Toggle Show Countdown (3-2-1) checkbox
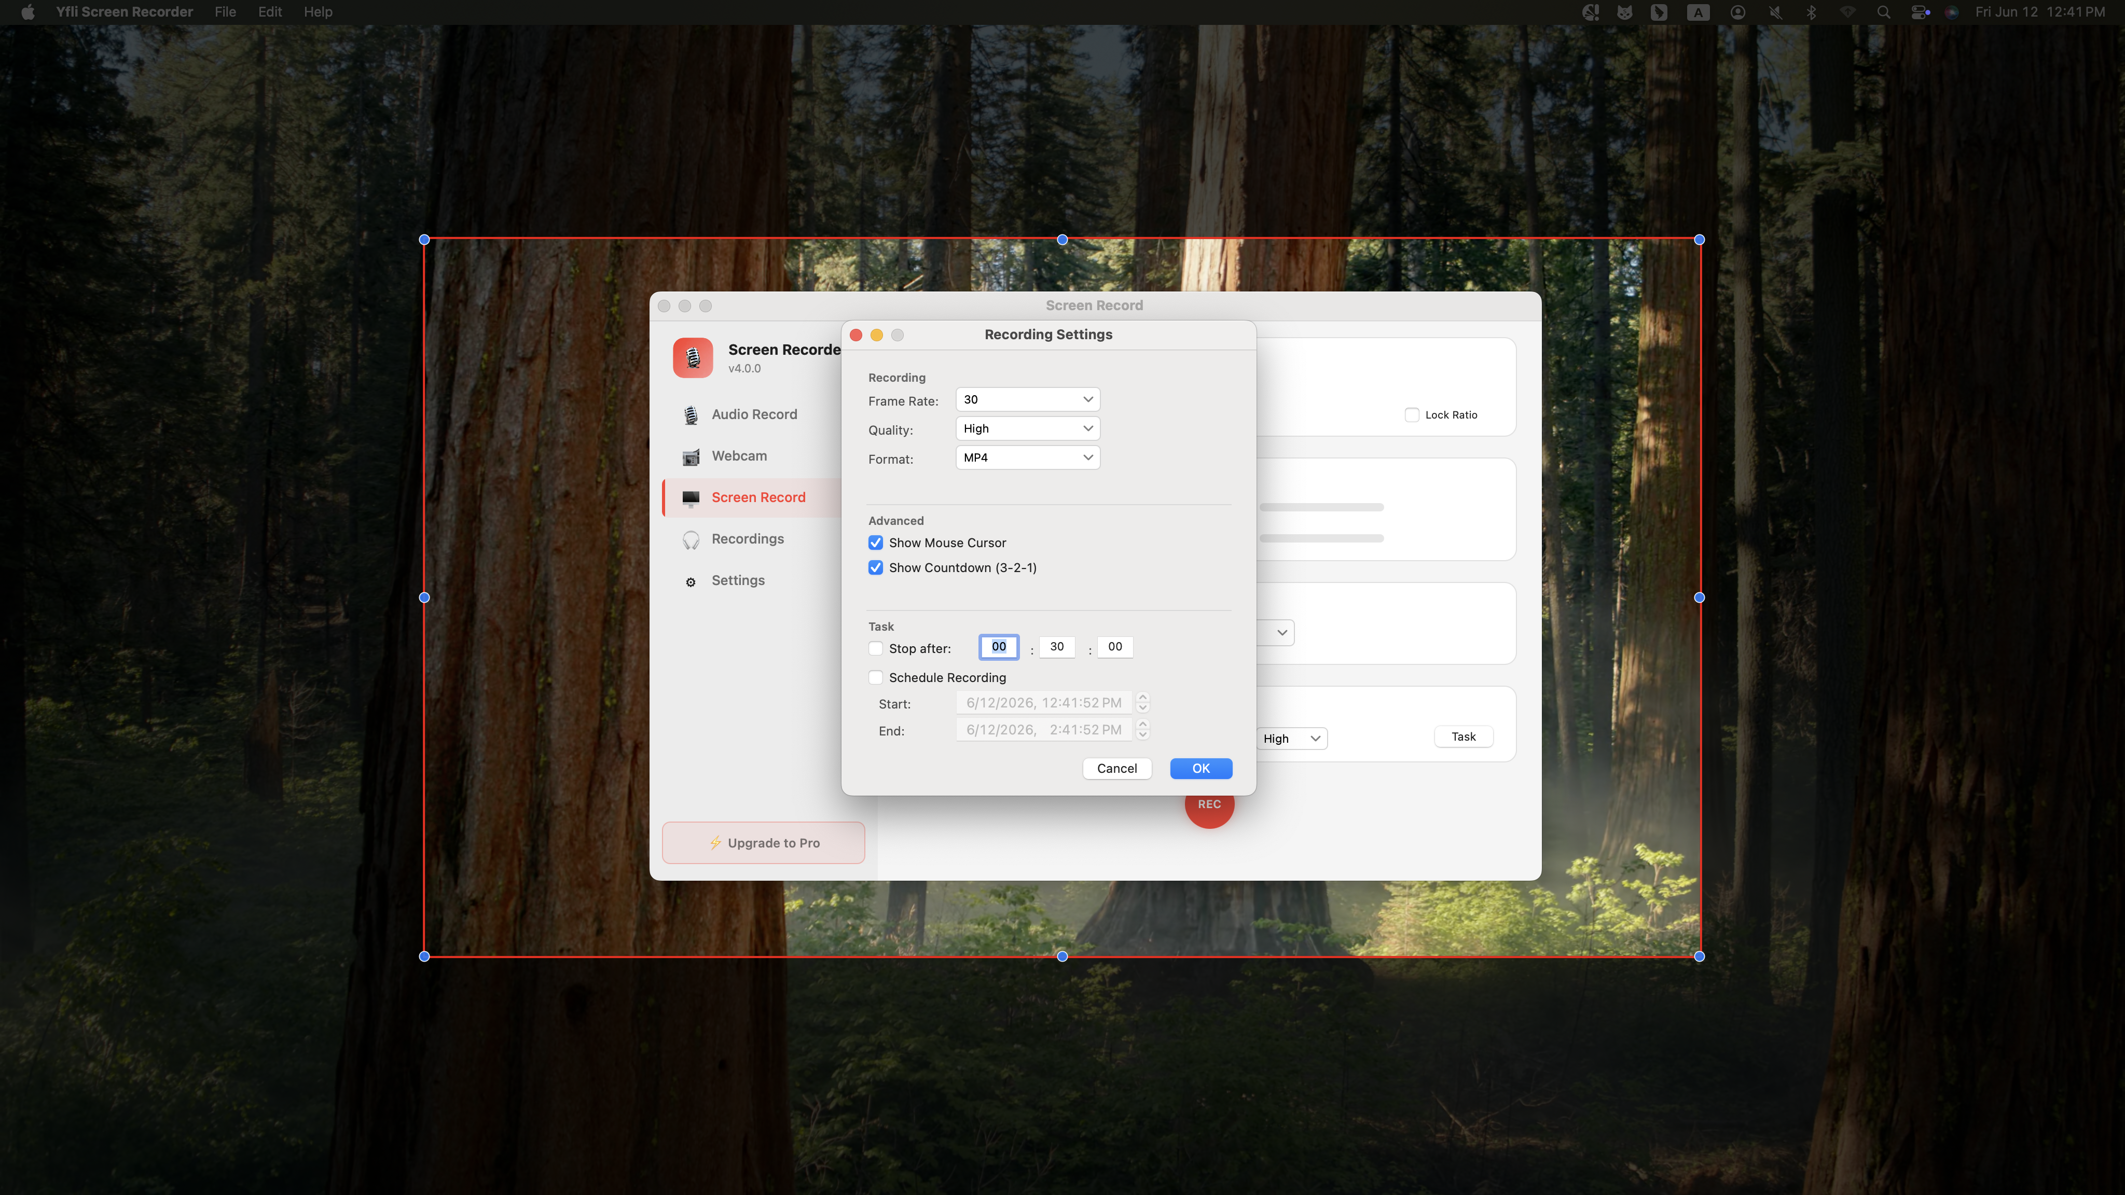Screen dimensions: 2125x1195 click(x=875, y=567)
